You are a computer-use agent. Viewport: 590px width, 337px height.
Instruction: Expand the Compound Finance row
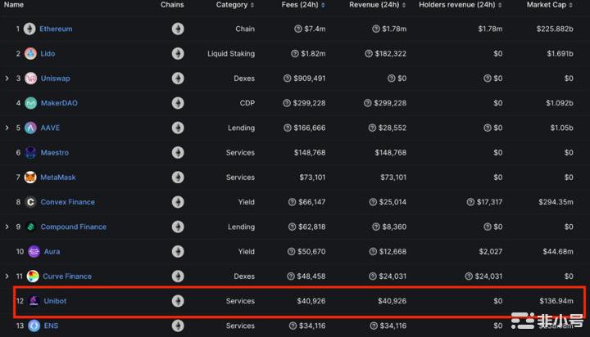(x=7, y=227)
